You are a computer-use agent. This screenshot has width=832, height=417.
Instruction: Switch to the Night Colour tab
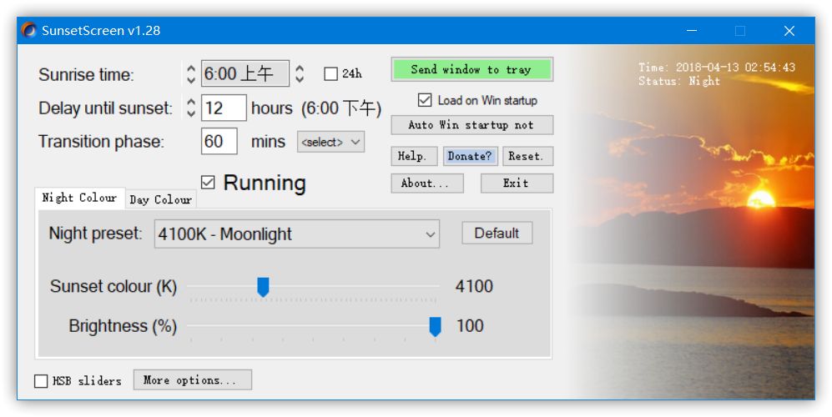pyautogui.click(x=79, y=198)
